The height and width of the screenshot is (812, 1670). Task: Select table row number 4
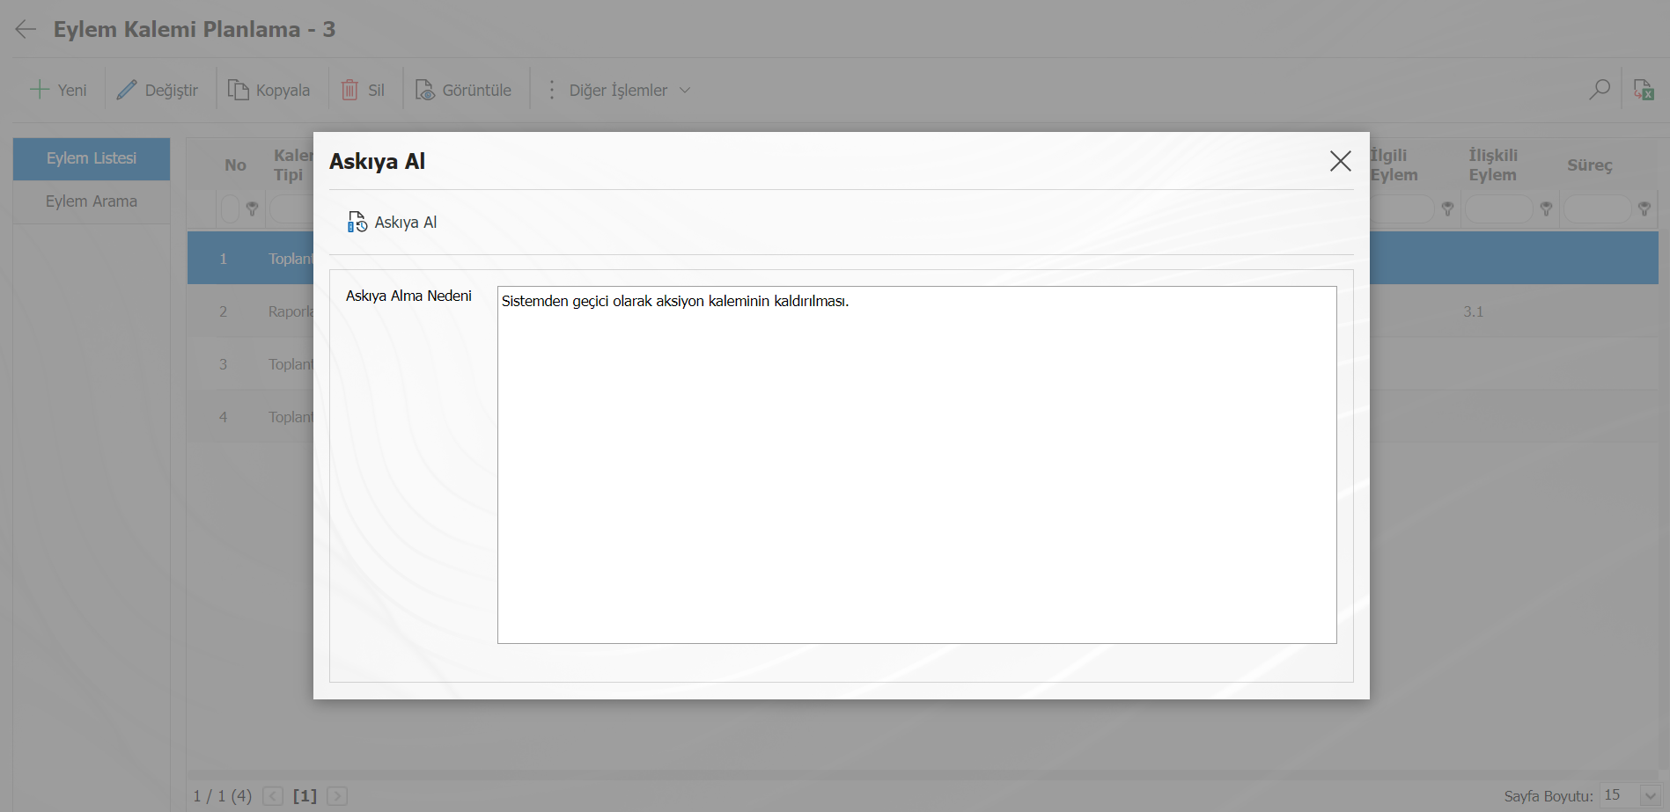coord(923,416)
